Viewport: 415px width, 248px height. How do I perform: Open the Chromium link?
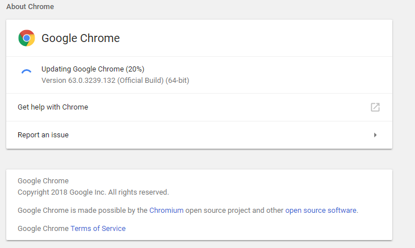click(166, 210)
